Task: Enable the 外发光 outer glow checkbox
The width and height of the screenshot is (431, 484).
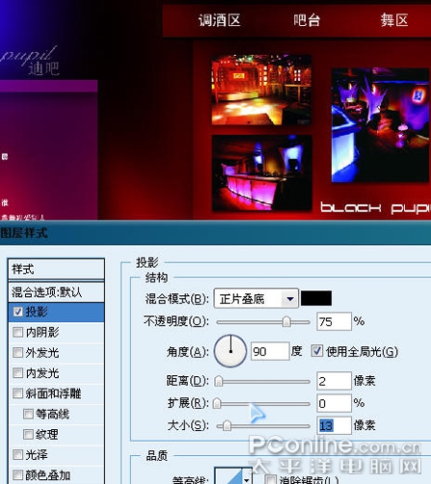Action: point(18,353)
